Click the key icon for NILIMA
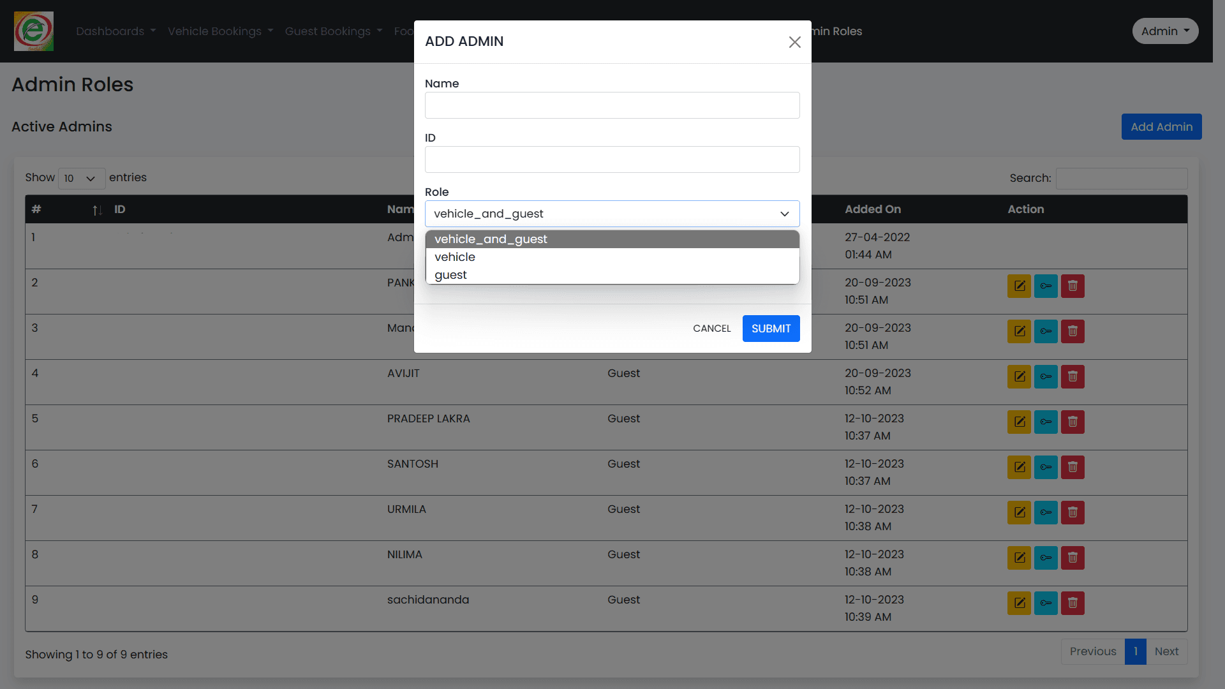 1045,558
